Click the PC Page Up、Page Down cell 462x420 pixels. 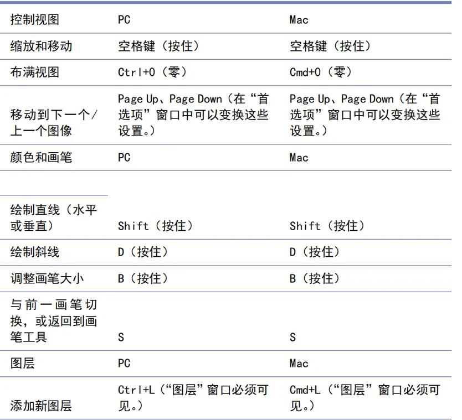coord(193,115)
